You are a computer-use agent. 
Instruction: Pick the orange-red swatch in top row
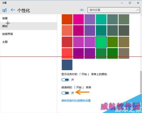pos(67,19)
